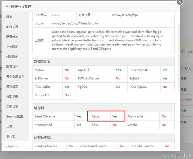Image resolution: width=193 pixels, height=159 pixels.
Task: Click PDO-PgSQL cell
Action: pos(144,87)
